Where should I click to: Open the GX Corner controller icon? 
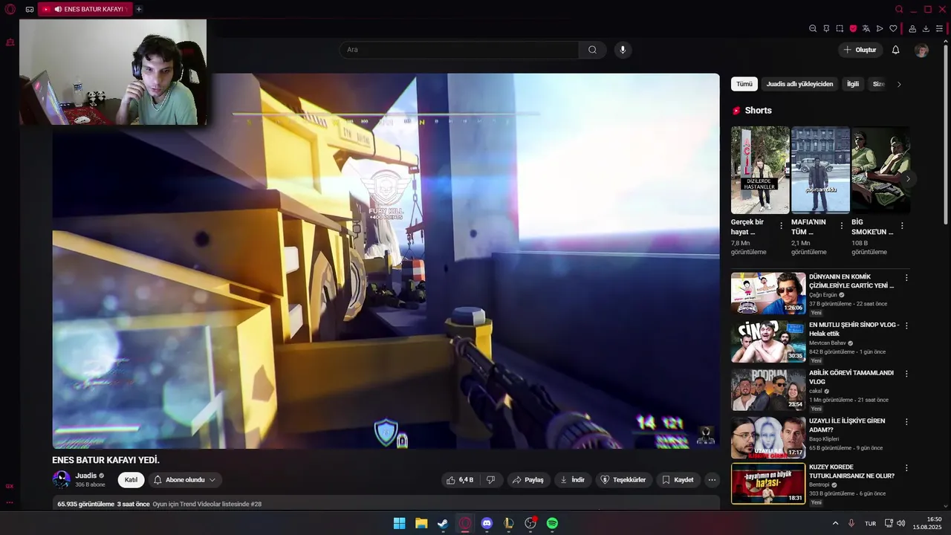(x=29, y=10)
